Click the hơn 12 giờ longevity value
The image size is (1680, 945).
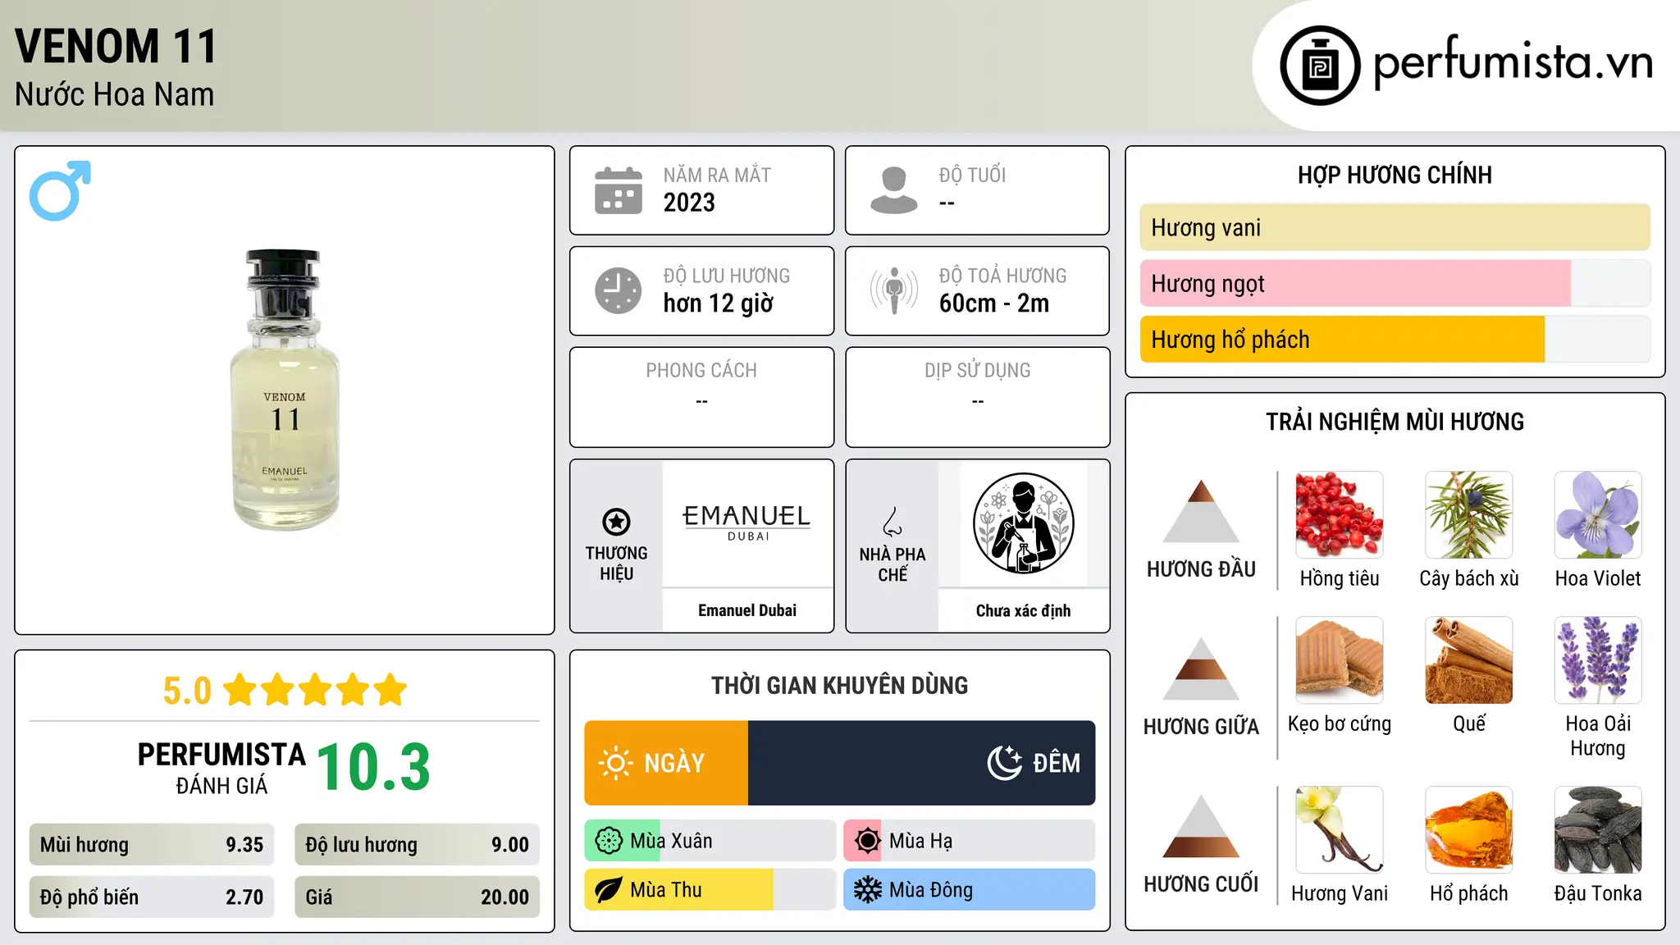click(x=719, y=304)
